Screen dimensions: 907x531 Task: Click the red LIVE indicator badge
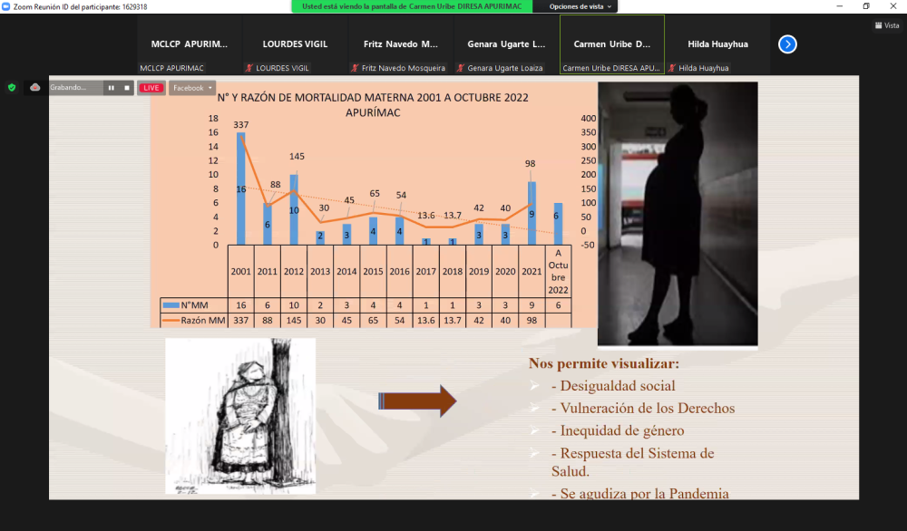[151, 88]
